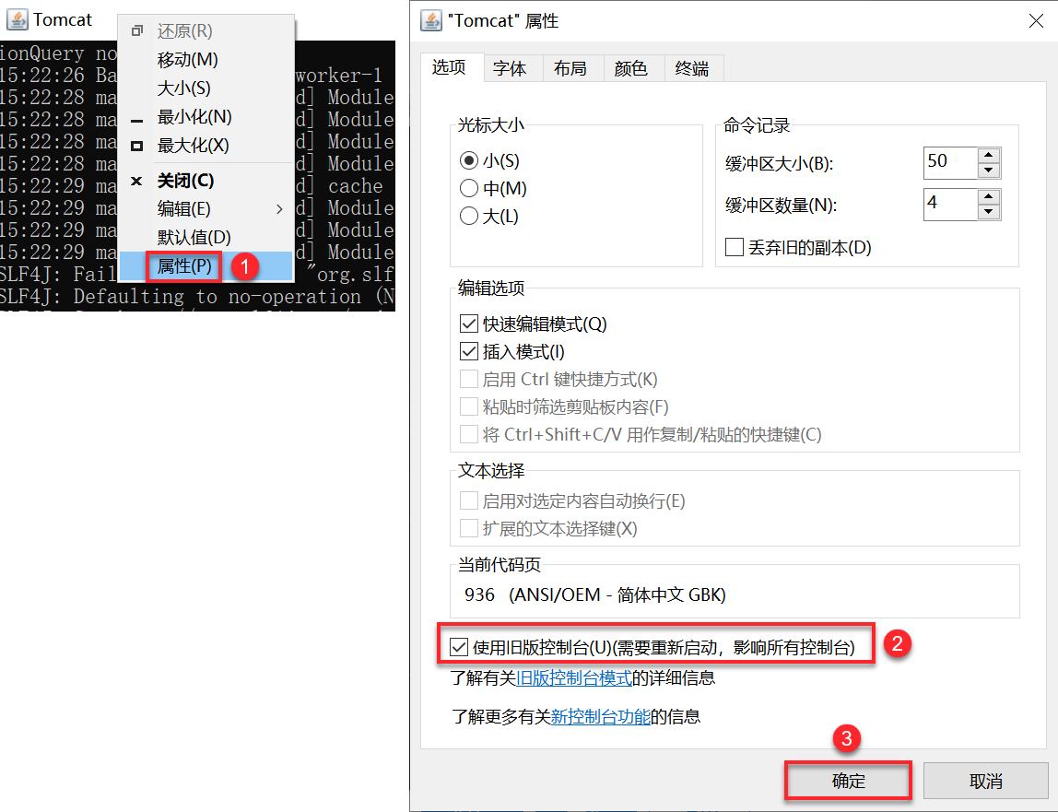This screenshot has width=1058, height=812.
Task: Click the 取消 button
Action: pos(986,781)
